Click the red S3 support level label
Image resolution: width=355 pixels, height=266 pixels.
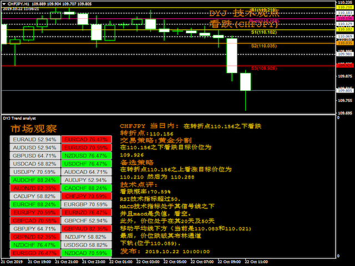[x=264, y=68]
